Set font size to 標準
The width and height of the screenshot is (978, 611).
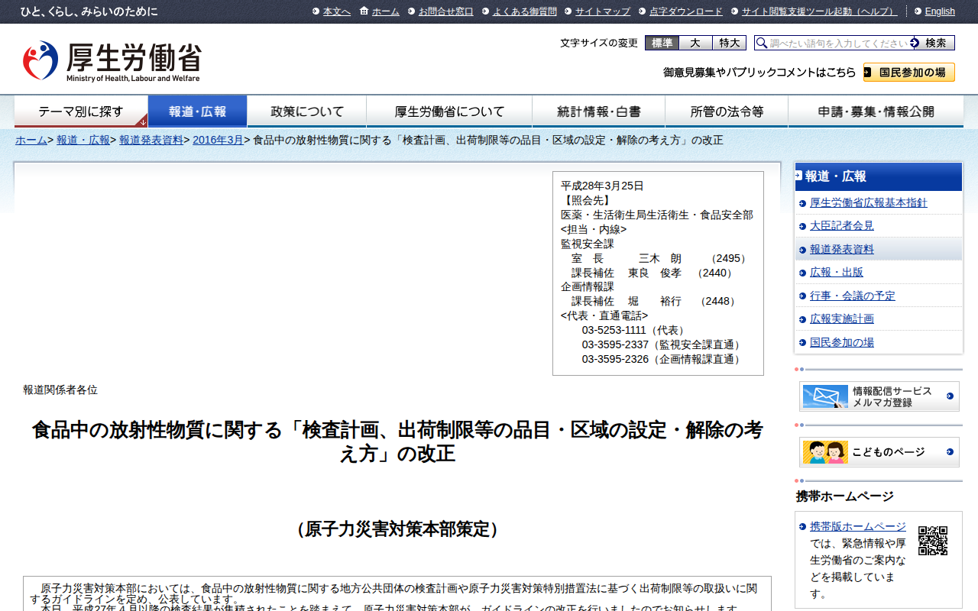pos(662,43)
